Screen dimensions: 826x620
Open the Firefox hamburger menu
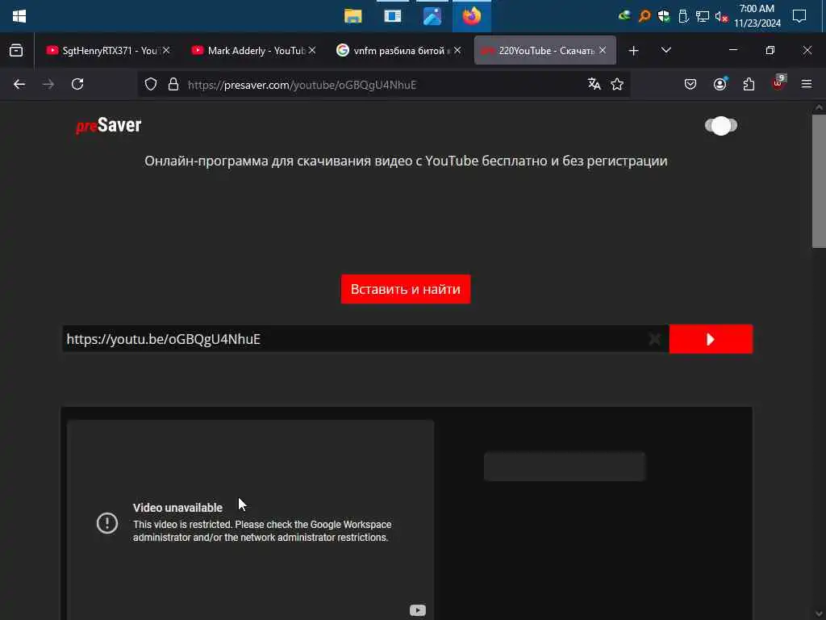click(x=807, y=84)
